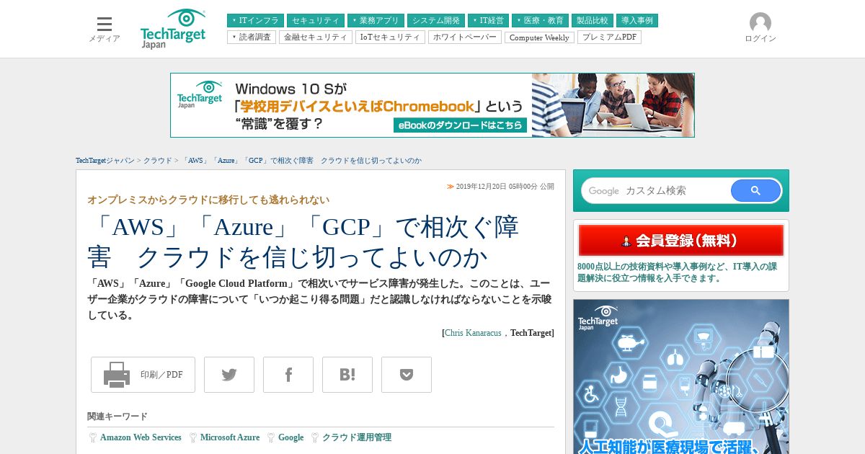Expand the IT経営 dropdown
Viewport: 865px width, 454px height.
coord(489,21)
